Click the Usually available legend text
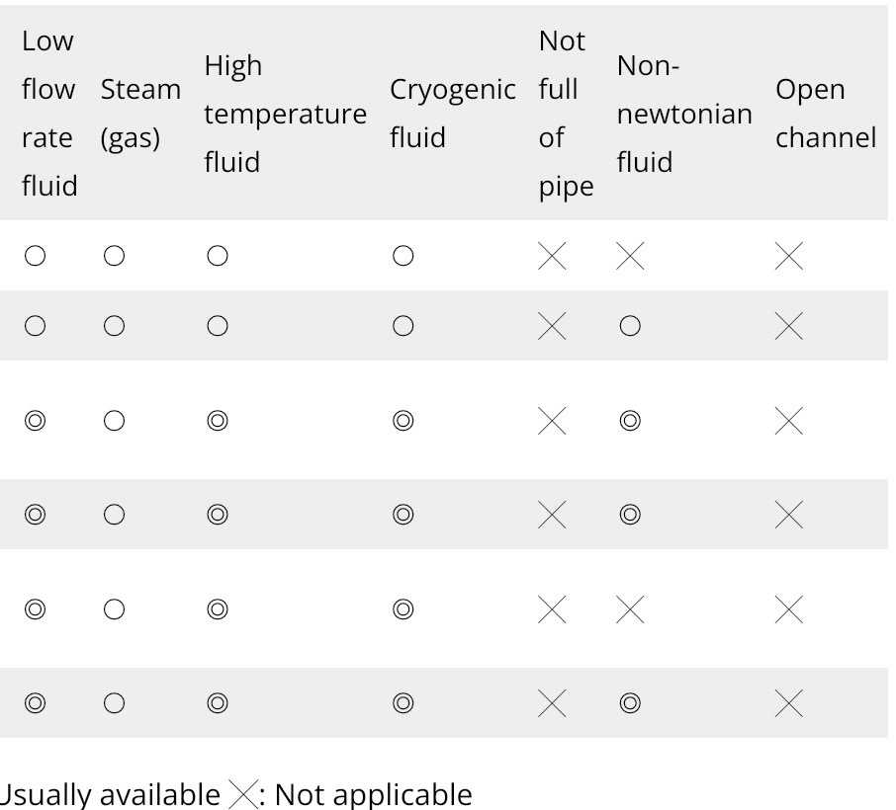 pos(110,794)
